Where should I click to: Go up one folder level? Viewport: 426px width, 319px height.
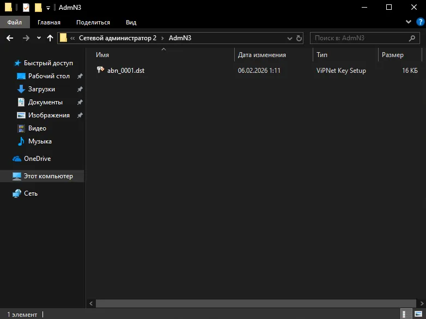coord(50,38)
